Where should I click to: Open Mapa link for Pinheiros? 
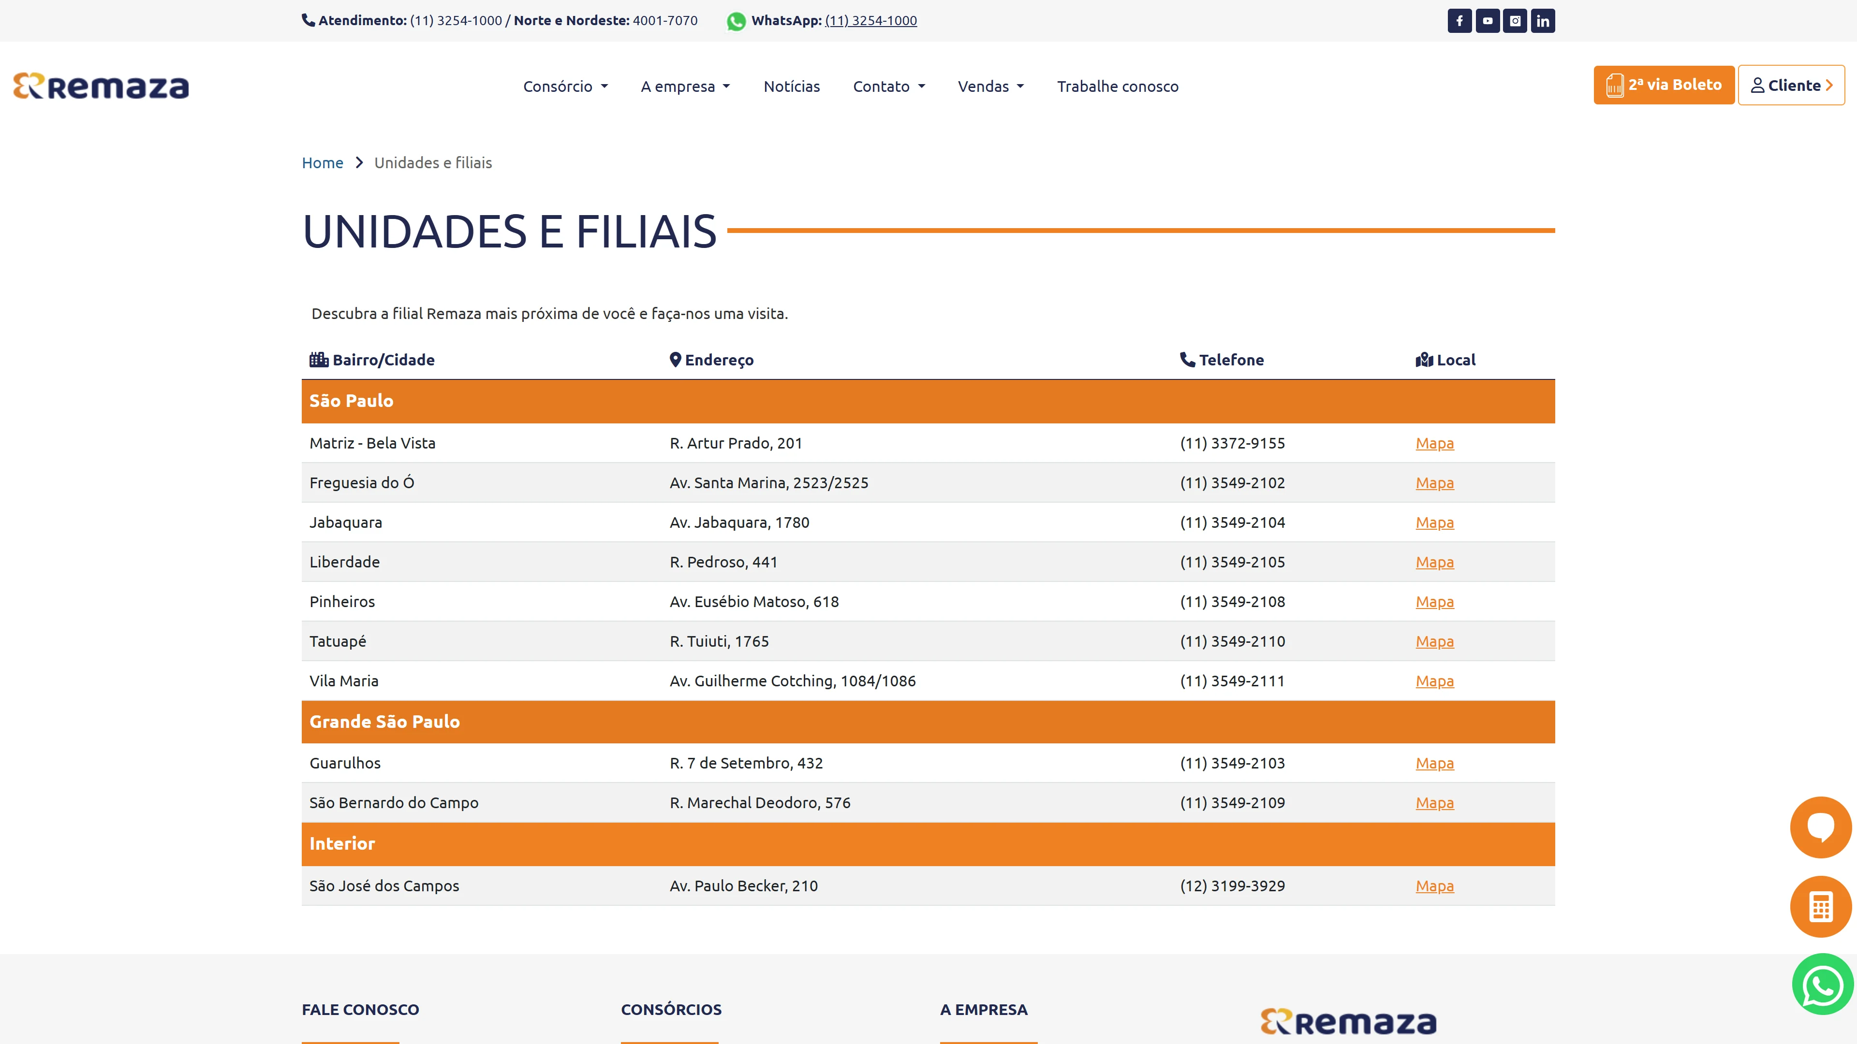(1434, 602)
